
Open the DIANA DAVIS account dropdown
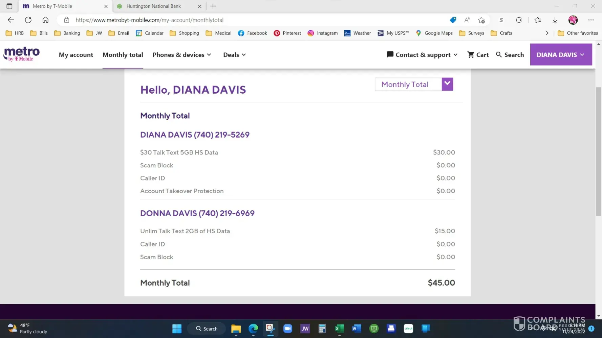[x=561, y=55]
